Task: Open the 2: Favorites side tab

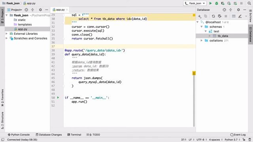Action: tap(2, 98)
